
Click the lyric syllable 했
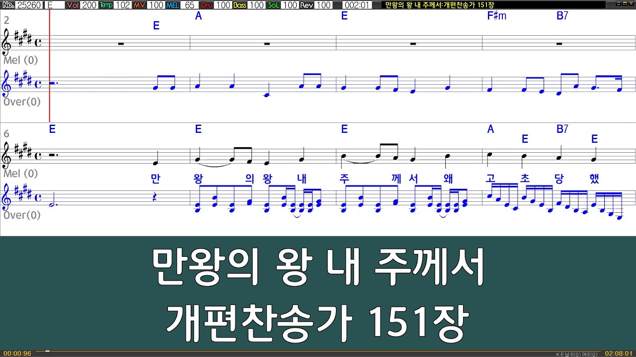[594, 179]
